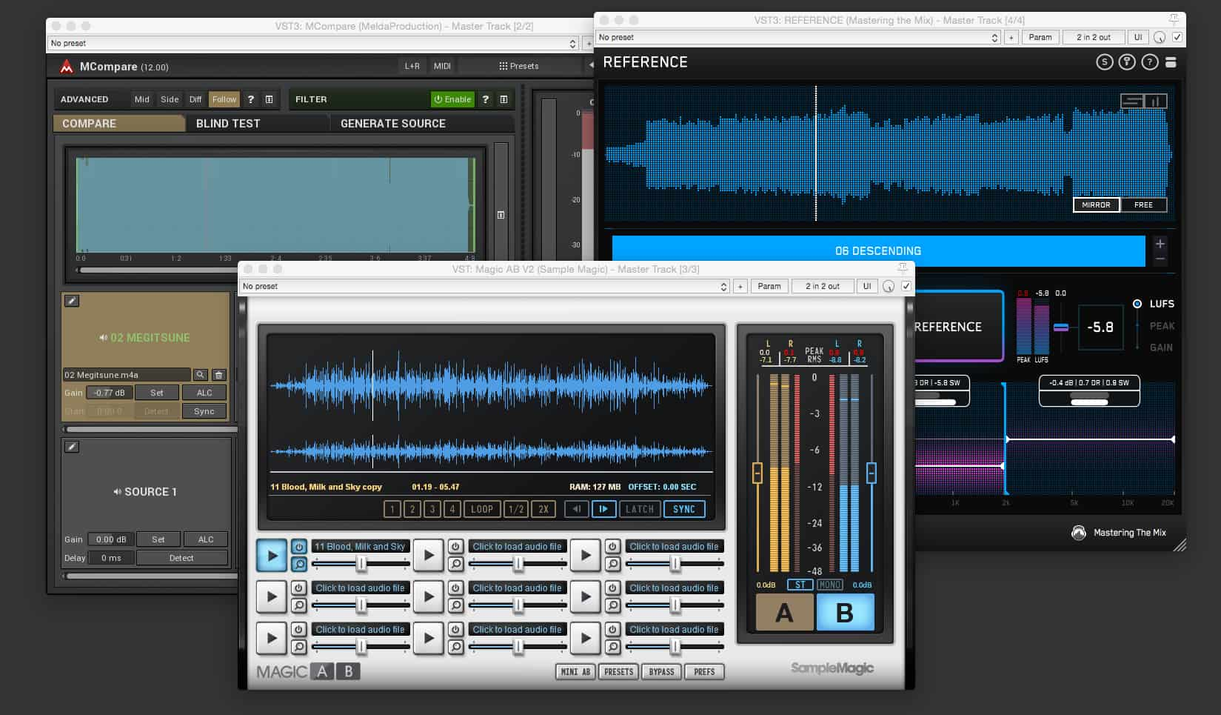Play the 11 Blood, Milk and Sky slot
Screen dimensions: 1221x715
pos(272,556)
